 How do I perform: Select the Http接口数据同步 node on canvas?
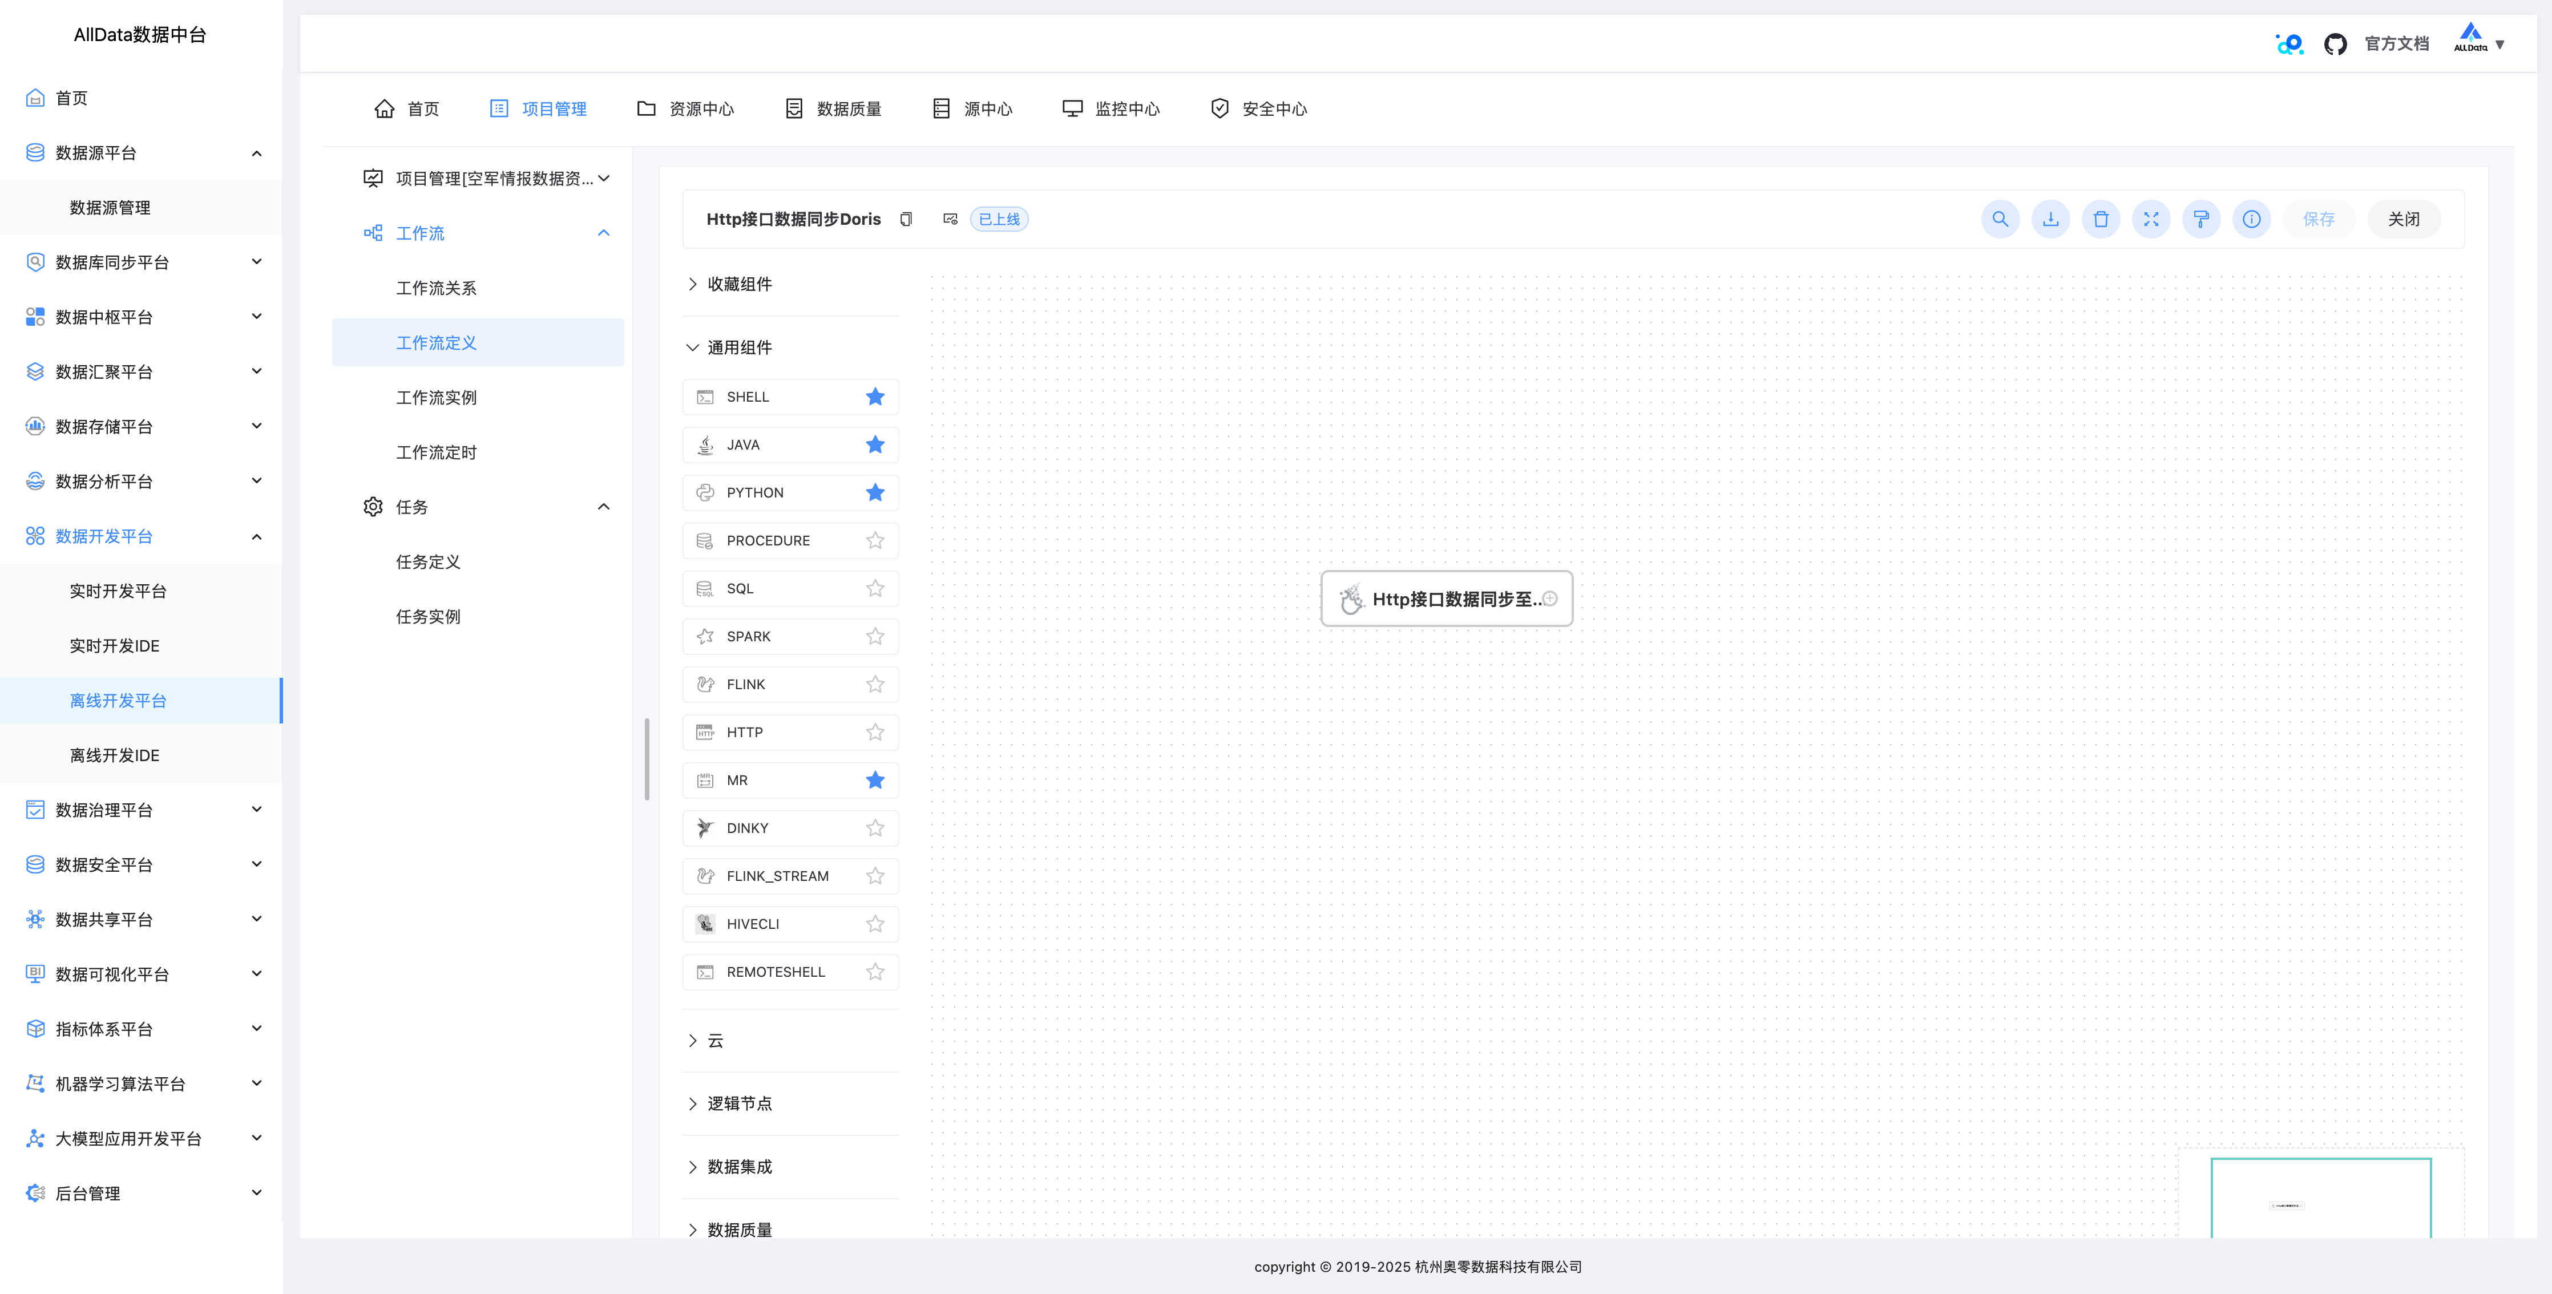point(1445,599)
